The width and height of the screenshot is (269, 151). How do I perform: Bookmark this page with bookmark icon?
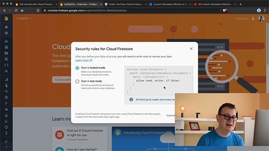38,10
